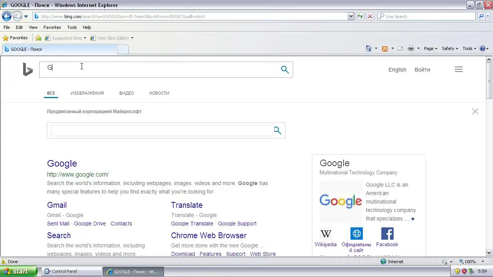Open the Tools command bar menu
The width and height of the screenshot is (493, 277).
tap(469, 48)
